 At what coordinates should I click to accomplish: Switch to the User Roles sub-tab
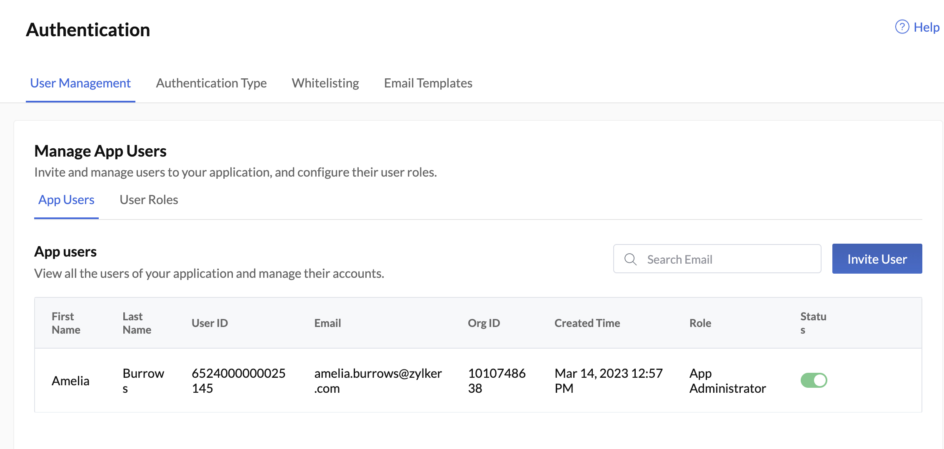pyautogui.click(x=149, y=200)
